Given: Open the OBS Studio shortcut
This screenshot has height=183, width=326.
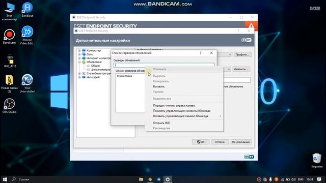Looking at the screenshot, I should pyautogui.click(x=9, y=106).
